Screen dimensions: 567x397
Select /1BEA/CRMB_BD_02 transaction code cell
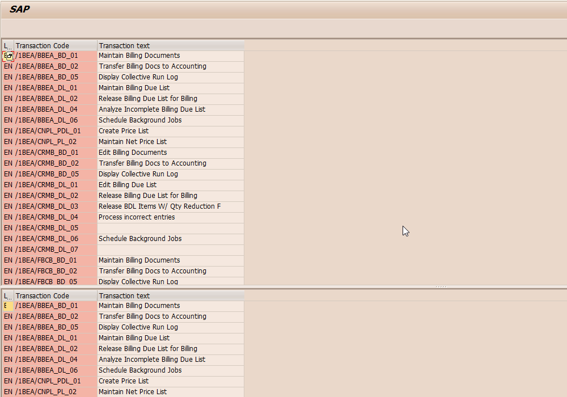(56, 163)
